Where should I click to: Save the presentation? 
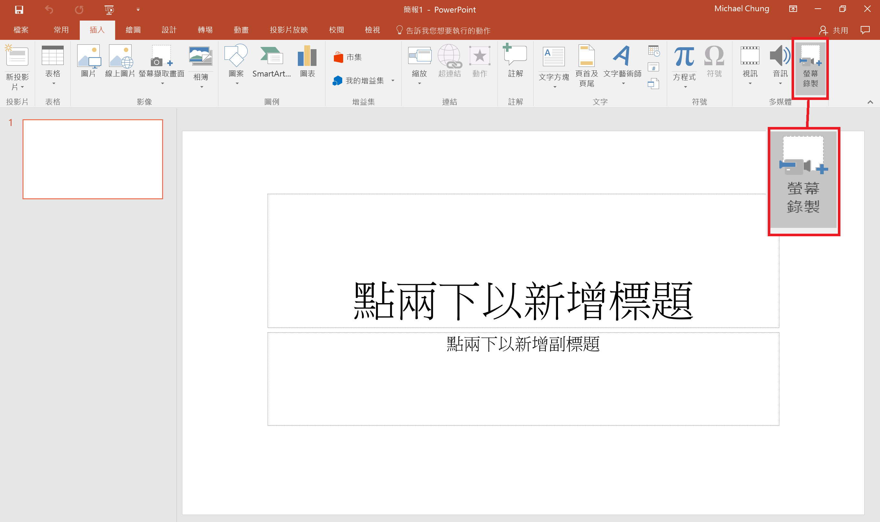19,10
